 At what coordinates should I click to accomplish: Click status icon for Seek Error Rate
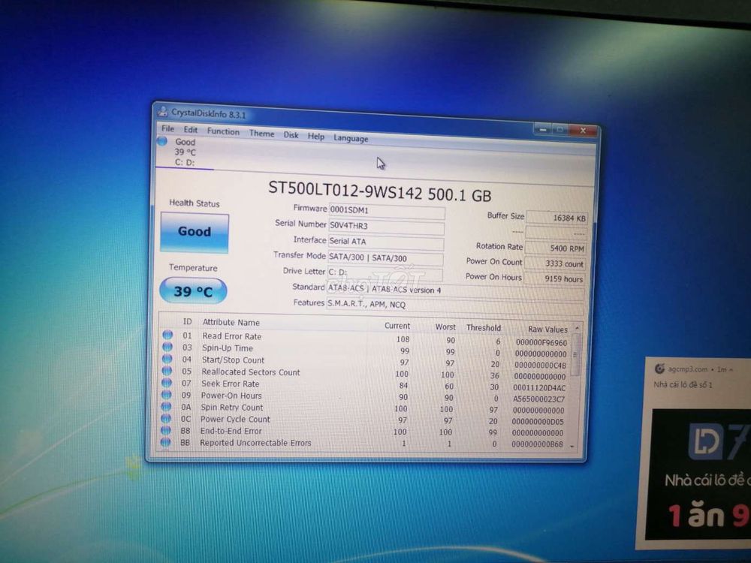coord(167,383)
